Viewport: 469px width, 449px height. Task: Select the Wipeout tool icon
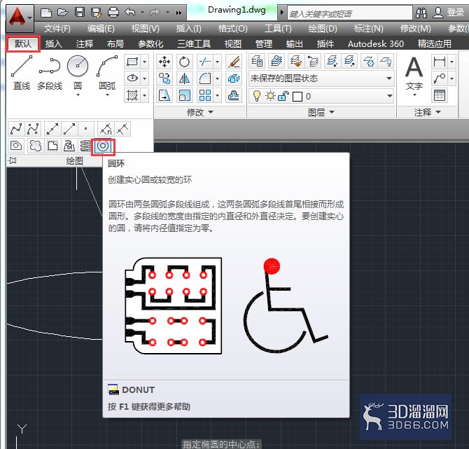(52, 146)
